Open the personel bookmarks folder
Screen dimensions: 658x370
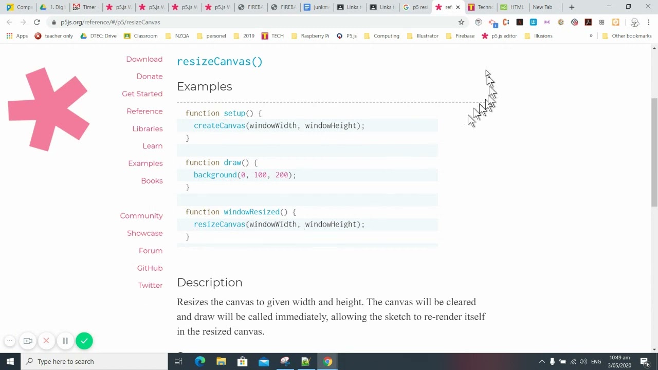pos(211,36)
